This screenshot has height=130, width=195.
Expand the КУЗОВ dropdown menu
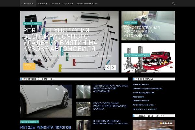point(43,3)
